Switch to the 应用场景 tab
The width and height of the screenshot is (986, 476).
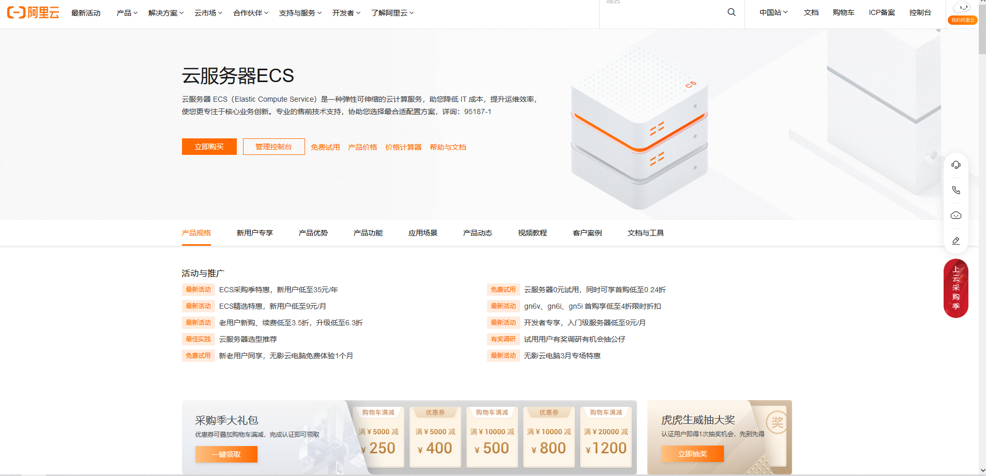coord(422,233)
